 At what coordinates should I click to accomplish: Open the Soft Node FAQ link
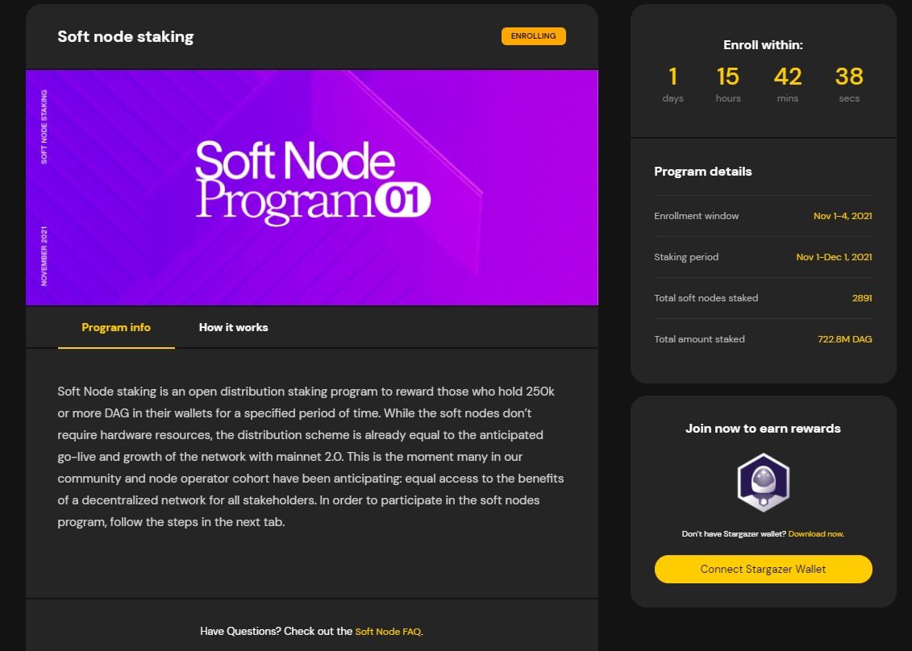click(388, 631)
